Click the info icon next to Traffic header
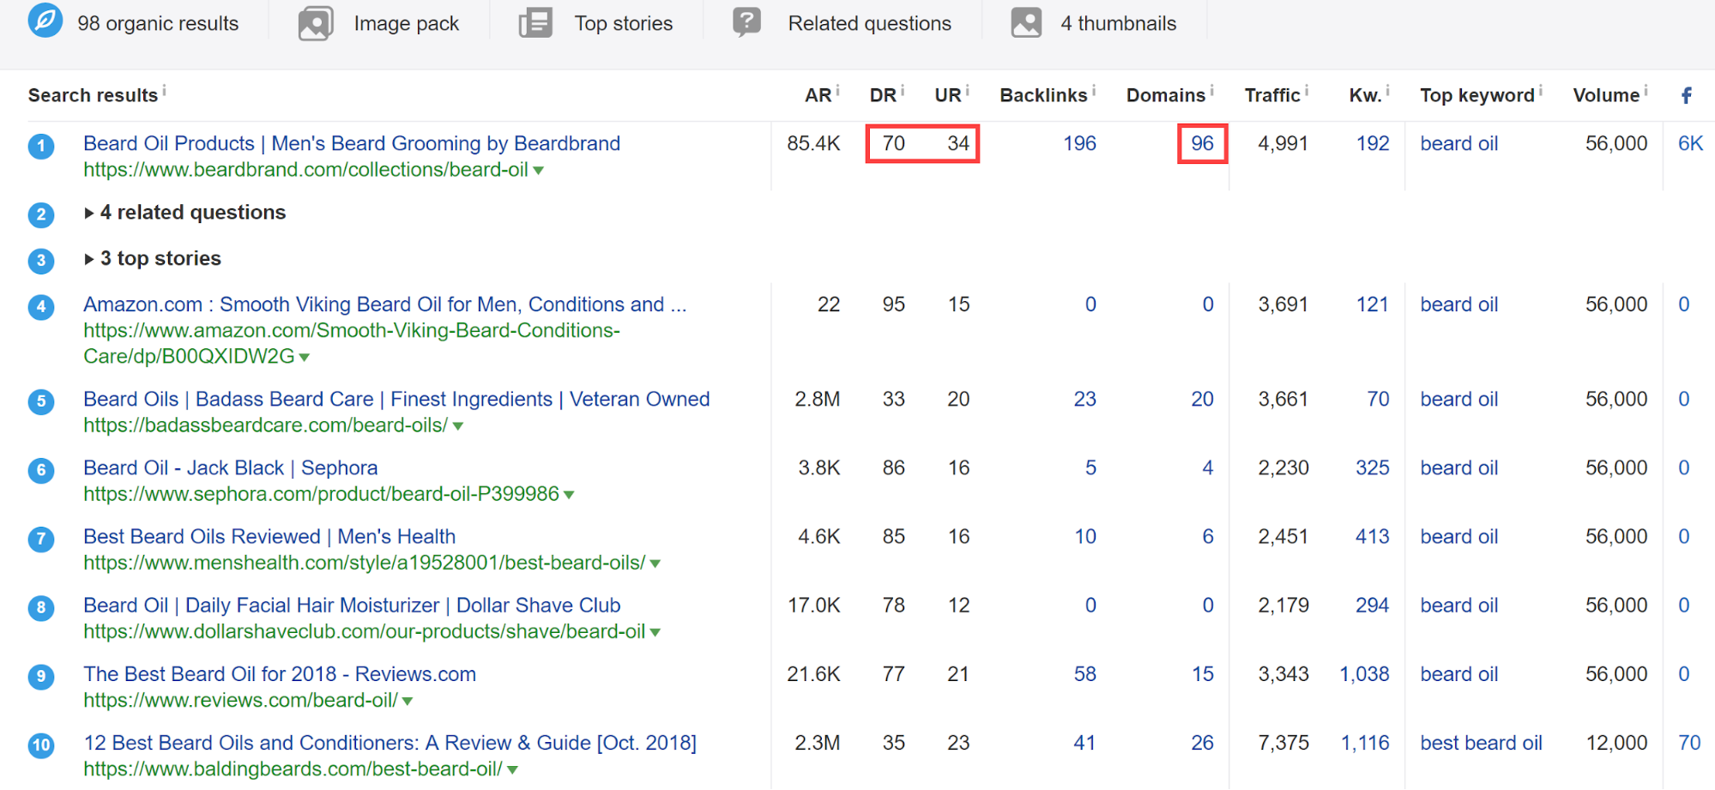The width and height of the screenshot is (1715, 790). [x=1307, y=90]
